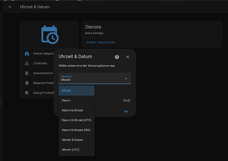
Task: Click the 2 Entitäten shapes icon
Action: (27, 63)
